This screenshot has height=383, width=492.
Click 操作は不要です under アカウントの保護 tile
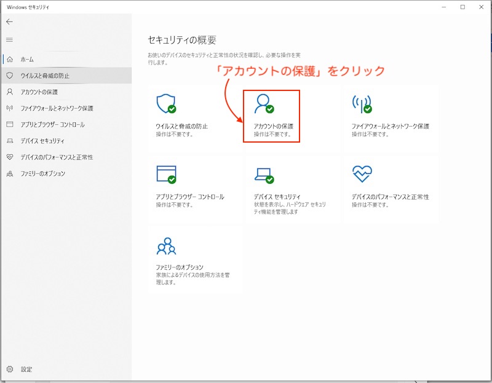coord(272,134)
